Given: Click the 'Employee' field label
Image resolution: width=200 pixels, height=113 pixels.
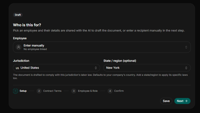Looking at the screenshot, I should click(20, 38).
